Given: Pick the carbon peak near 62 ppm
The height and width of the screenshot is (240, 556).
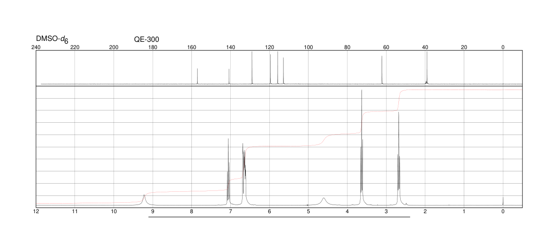Looking at the screenshot, I should (382, 70).
